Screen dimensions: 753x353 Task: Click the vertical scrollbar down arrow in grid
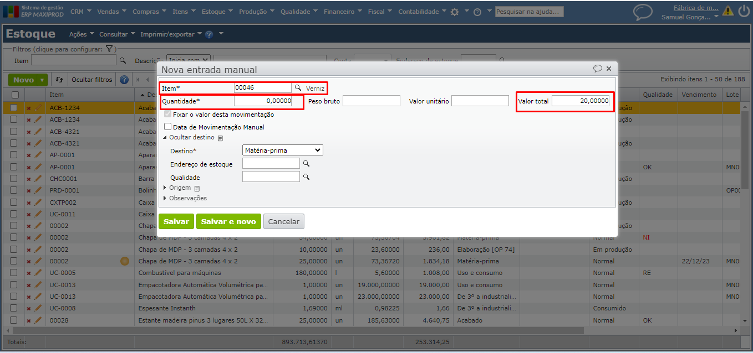745,321
